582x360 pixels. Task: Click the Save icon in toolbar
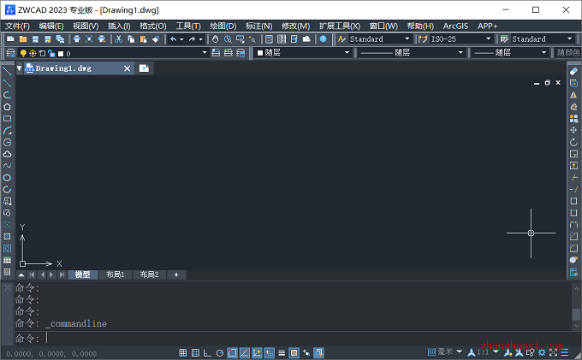pos(35,39)
